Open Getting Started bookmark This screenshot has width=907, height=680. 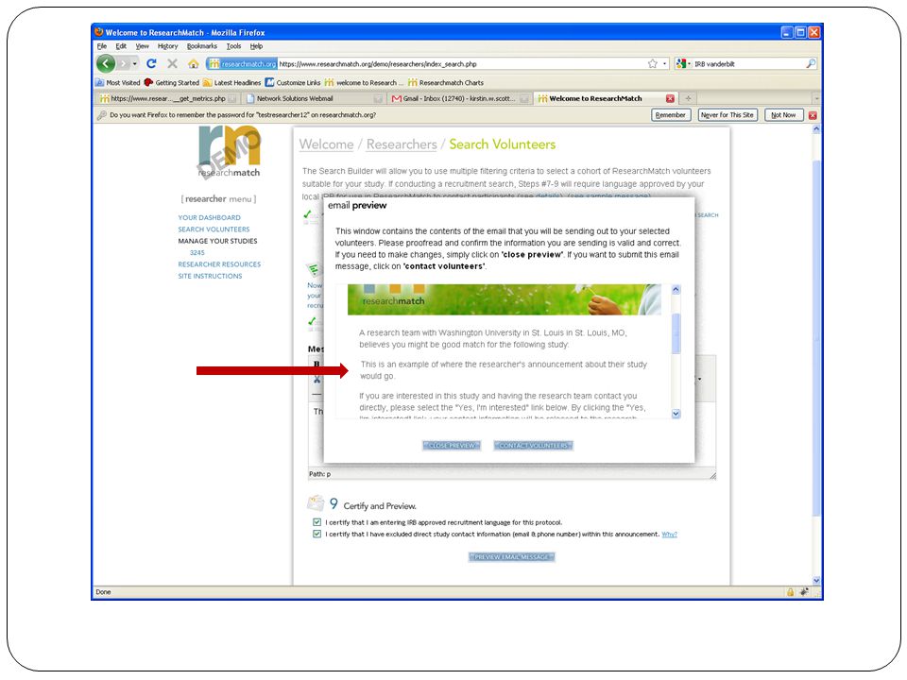point(172,83)
